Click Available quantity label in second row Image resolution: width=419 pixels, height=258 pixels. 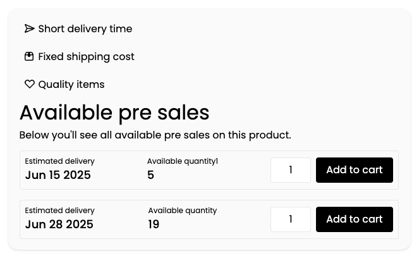[x=183, y=211]
